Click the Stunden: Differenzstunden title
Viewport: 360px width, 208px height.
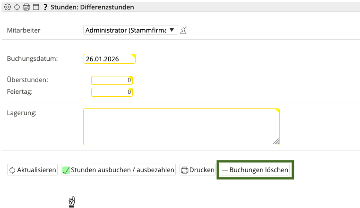92,8
